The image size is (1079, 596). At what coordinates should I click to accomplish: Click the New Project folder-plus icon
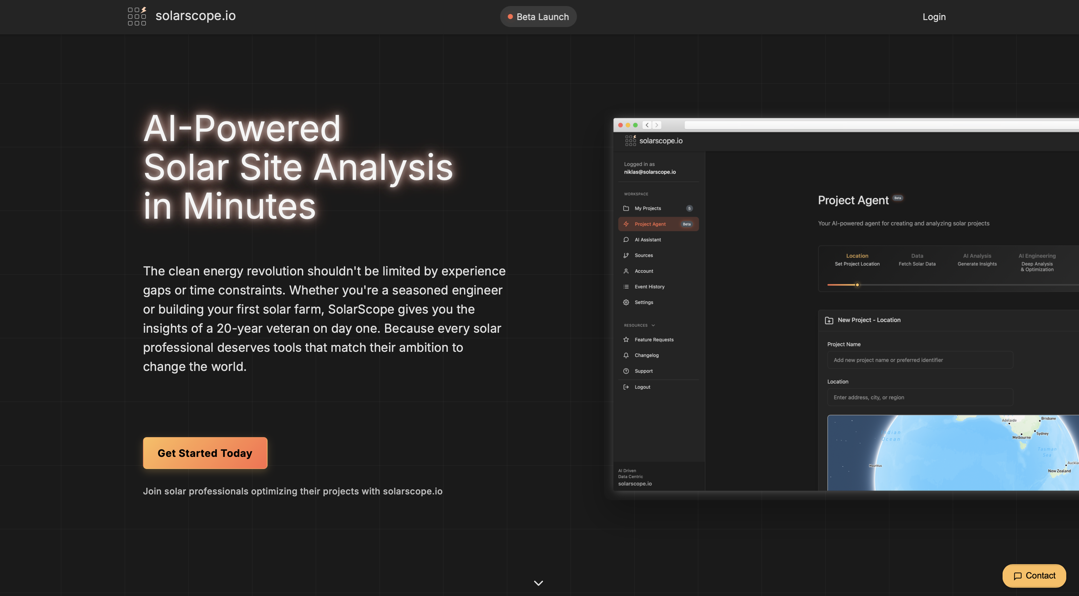[x=829, y=320]
